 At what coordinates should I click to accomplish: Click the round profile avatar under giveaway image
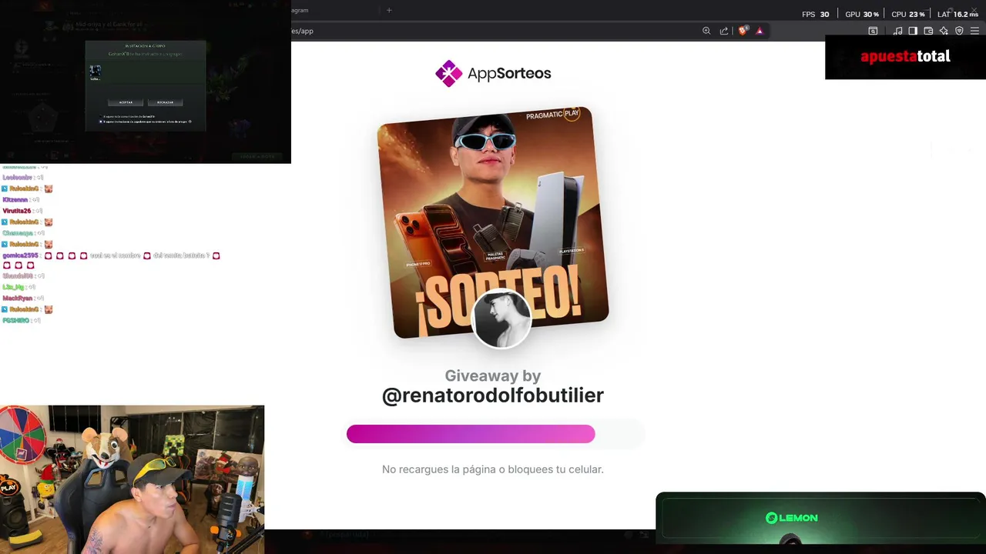(501, 319)
